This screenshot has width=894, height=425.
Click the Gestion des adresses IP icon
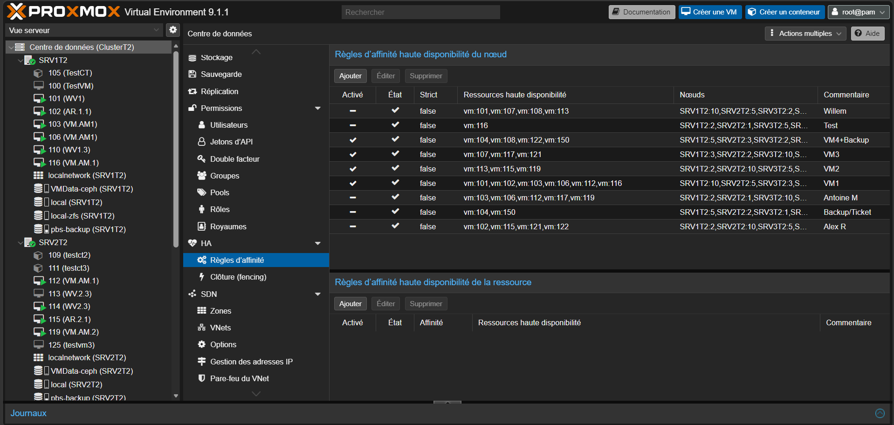[x=201, y=362]
